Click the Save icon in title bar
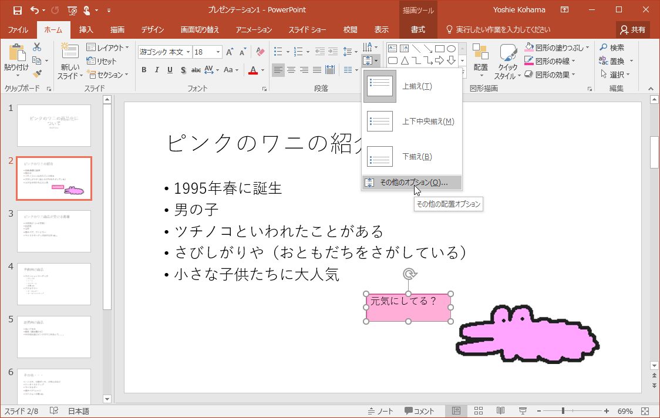The height and width of the screenshot is (418, 660). (x=17, y=10)
